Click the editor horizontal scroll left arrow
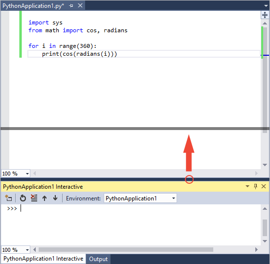The width and height of the screenshot is (270, 264). pyautogui.click(x=34, y=173)
